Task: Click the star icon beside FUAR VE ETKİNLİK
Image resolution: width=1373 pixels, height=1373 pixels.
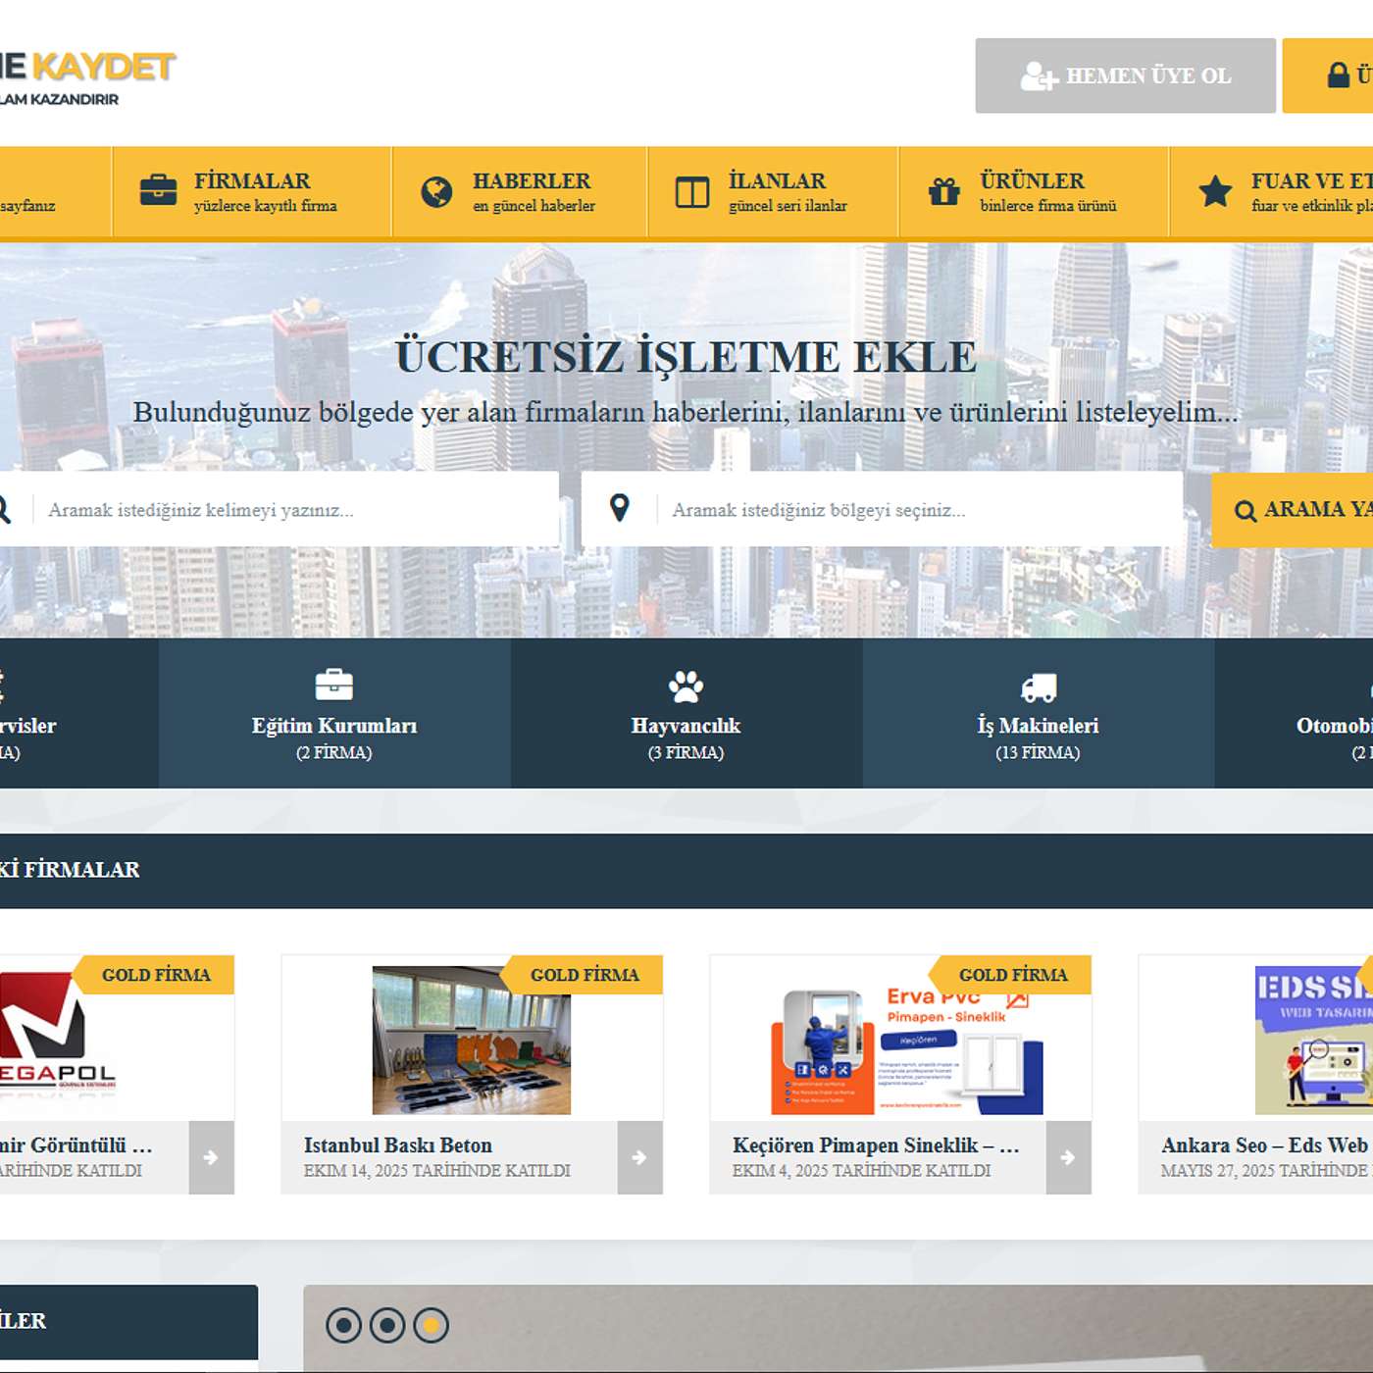Action: tap(1215, 191)
